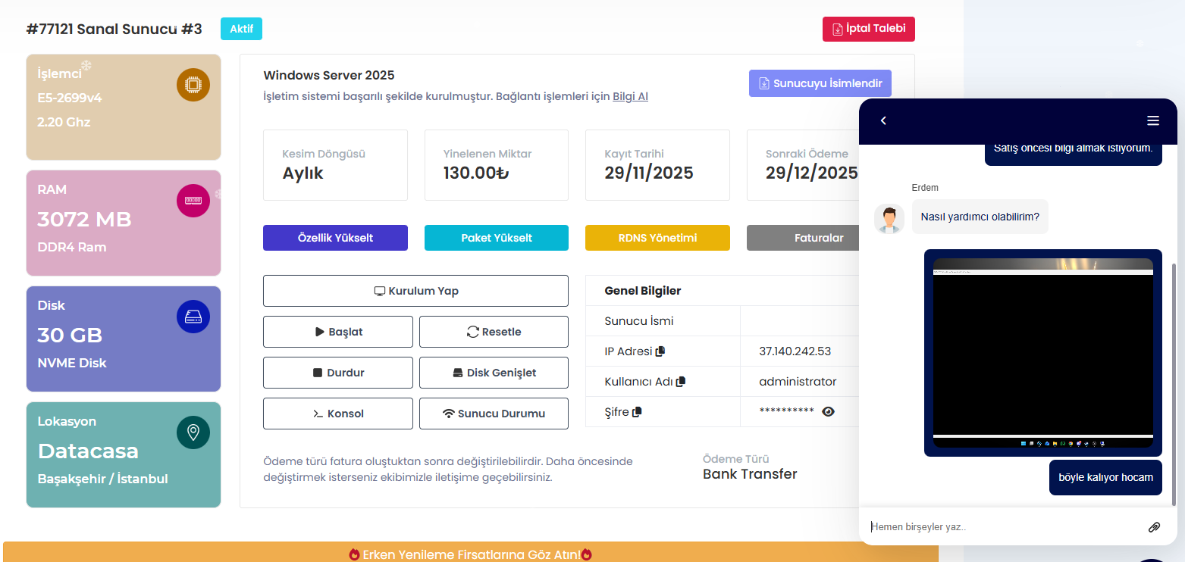Copy the IP Adresi value
Image resolution: width=1185 pixels, height=562 pixels.
point(660,351)
